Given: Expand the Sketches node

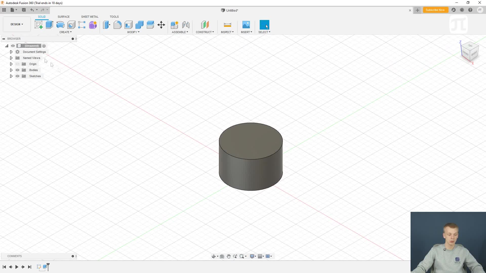Looking at the screenshot, I should click(11, 76).
